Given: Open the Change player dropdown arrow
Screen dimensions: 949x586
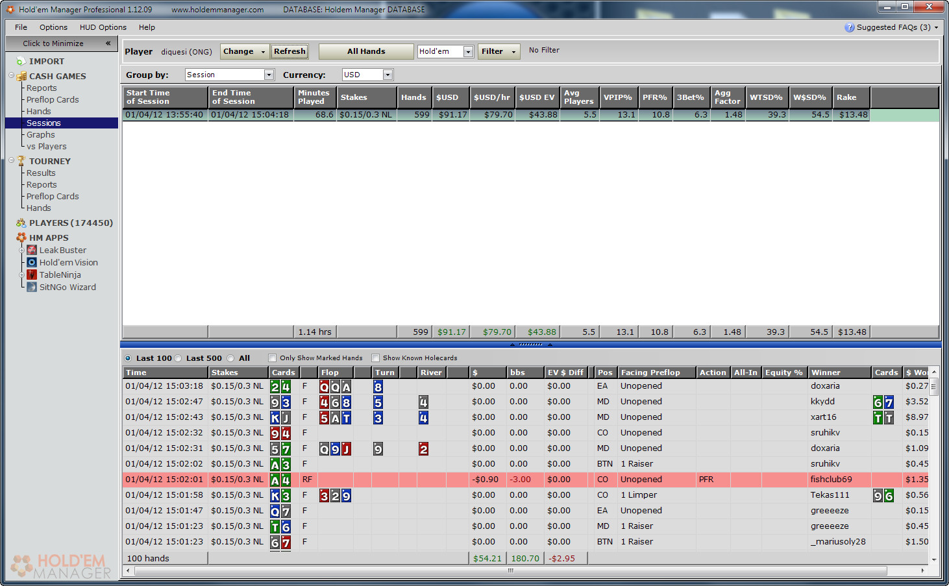Looking at the screenshot, I should (263, 52).
